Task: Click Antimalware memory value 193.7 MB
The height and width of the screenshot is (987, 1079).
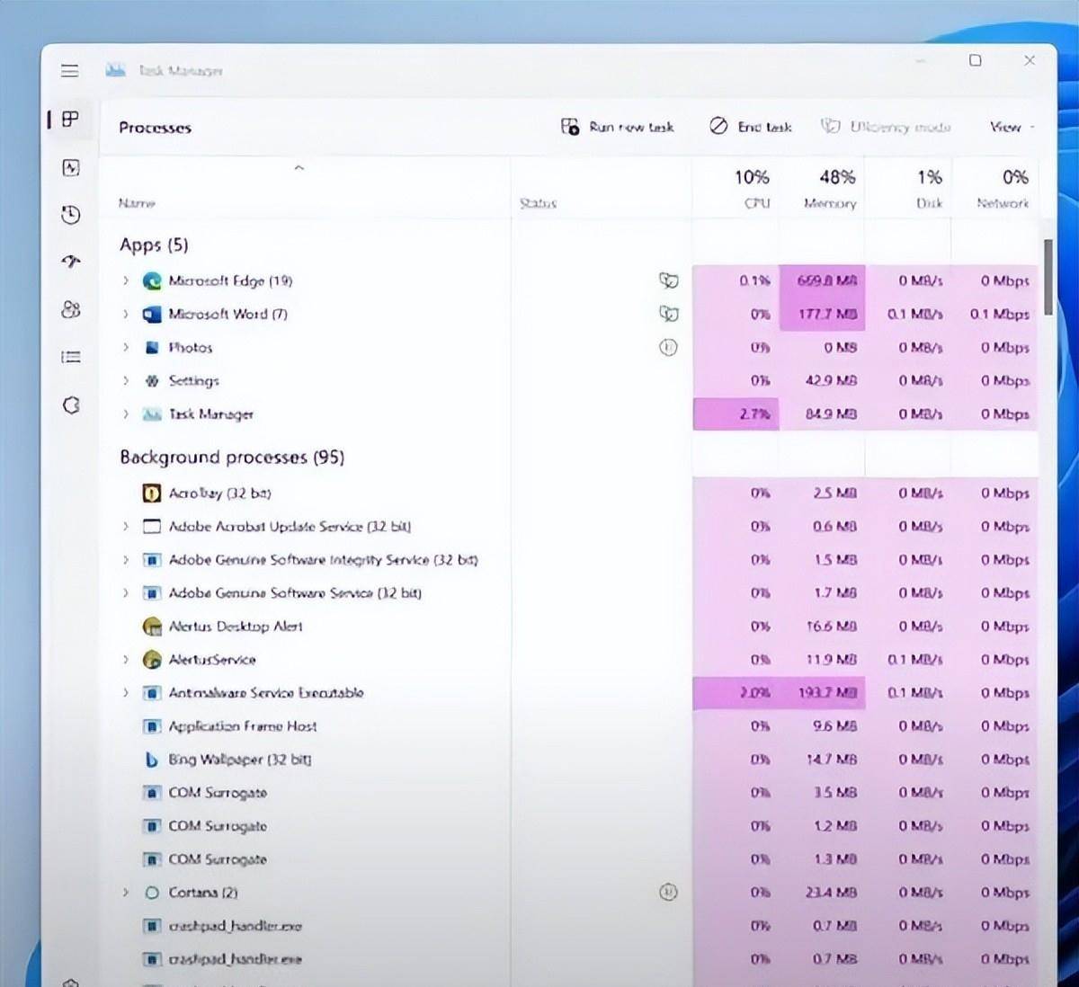Action: [x=827, y=693]
